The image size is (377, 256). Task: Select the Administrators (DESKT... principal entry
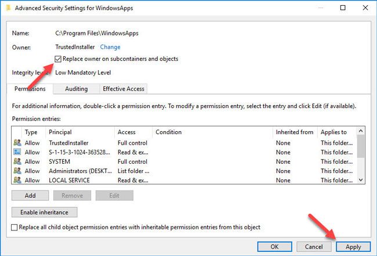(80, 171)
